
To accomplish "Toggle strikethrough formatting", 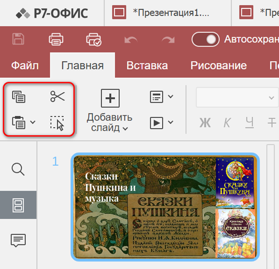I will pos(272,123).
